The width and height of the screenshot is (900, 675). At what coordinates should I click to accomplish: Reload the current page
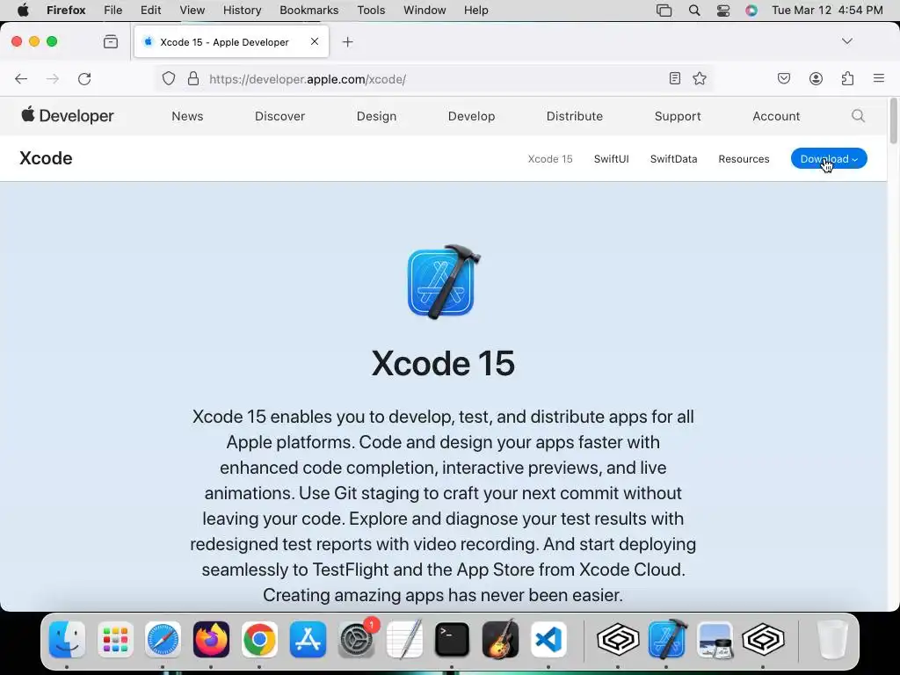[84, 78]
